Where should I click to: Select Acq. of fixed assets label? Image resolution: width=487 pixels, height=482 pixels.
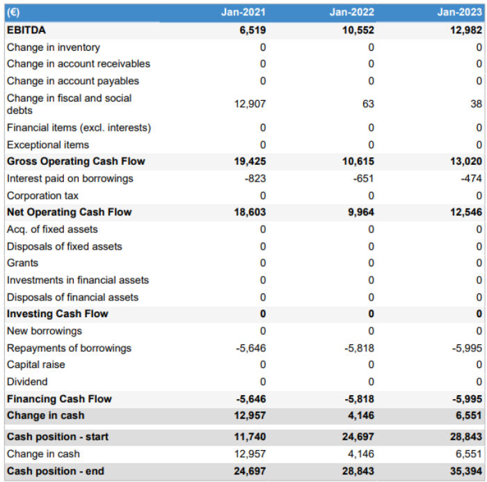(x=52, y=230)
